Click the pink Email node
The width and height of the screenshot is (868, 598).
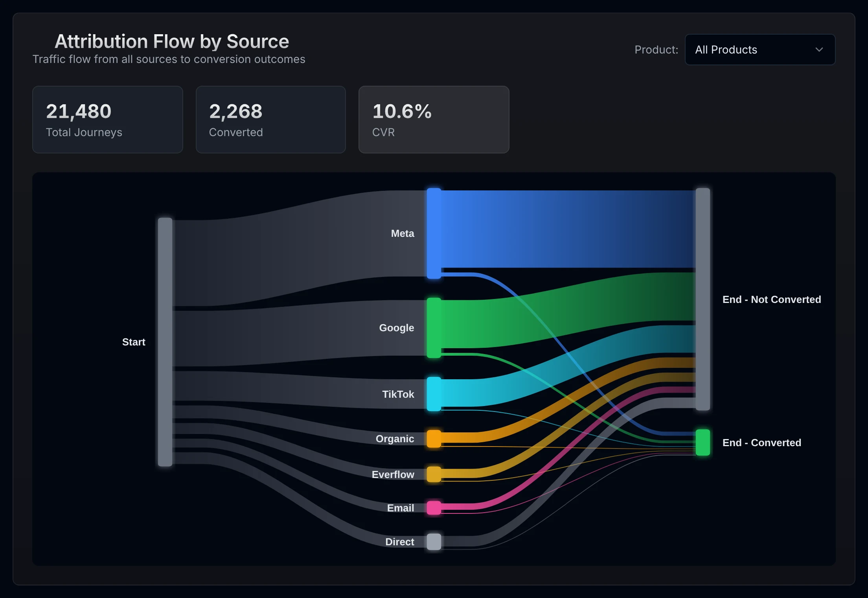pos(434,508)
